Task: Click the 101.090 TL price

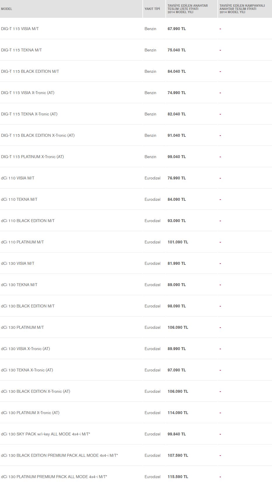Action: point(178,242)
